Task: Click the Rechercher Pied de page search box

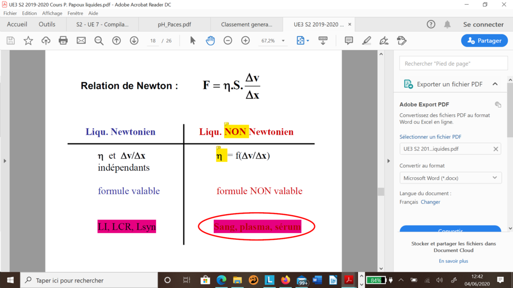Action: point(453,64)
